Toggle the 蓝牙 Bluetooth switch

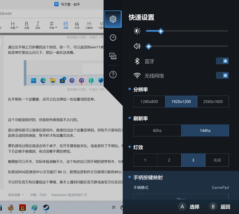point(222,61)
